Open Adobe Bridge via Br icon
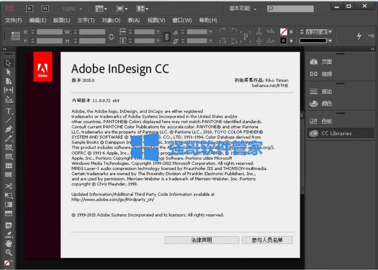This screenshot has height=270, width=378. coord(30,9)
